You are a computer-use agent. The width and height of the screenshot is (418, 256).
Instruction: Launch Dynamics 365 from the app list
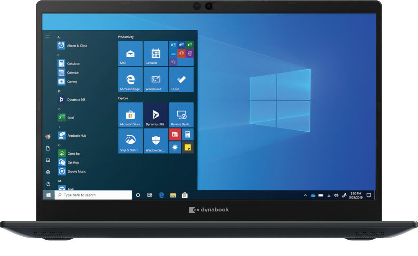pos(72,100)
